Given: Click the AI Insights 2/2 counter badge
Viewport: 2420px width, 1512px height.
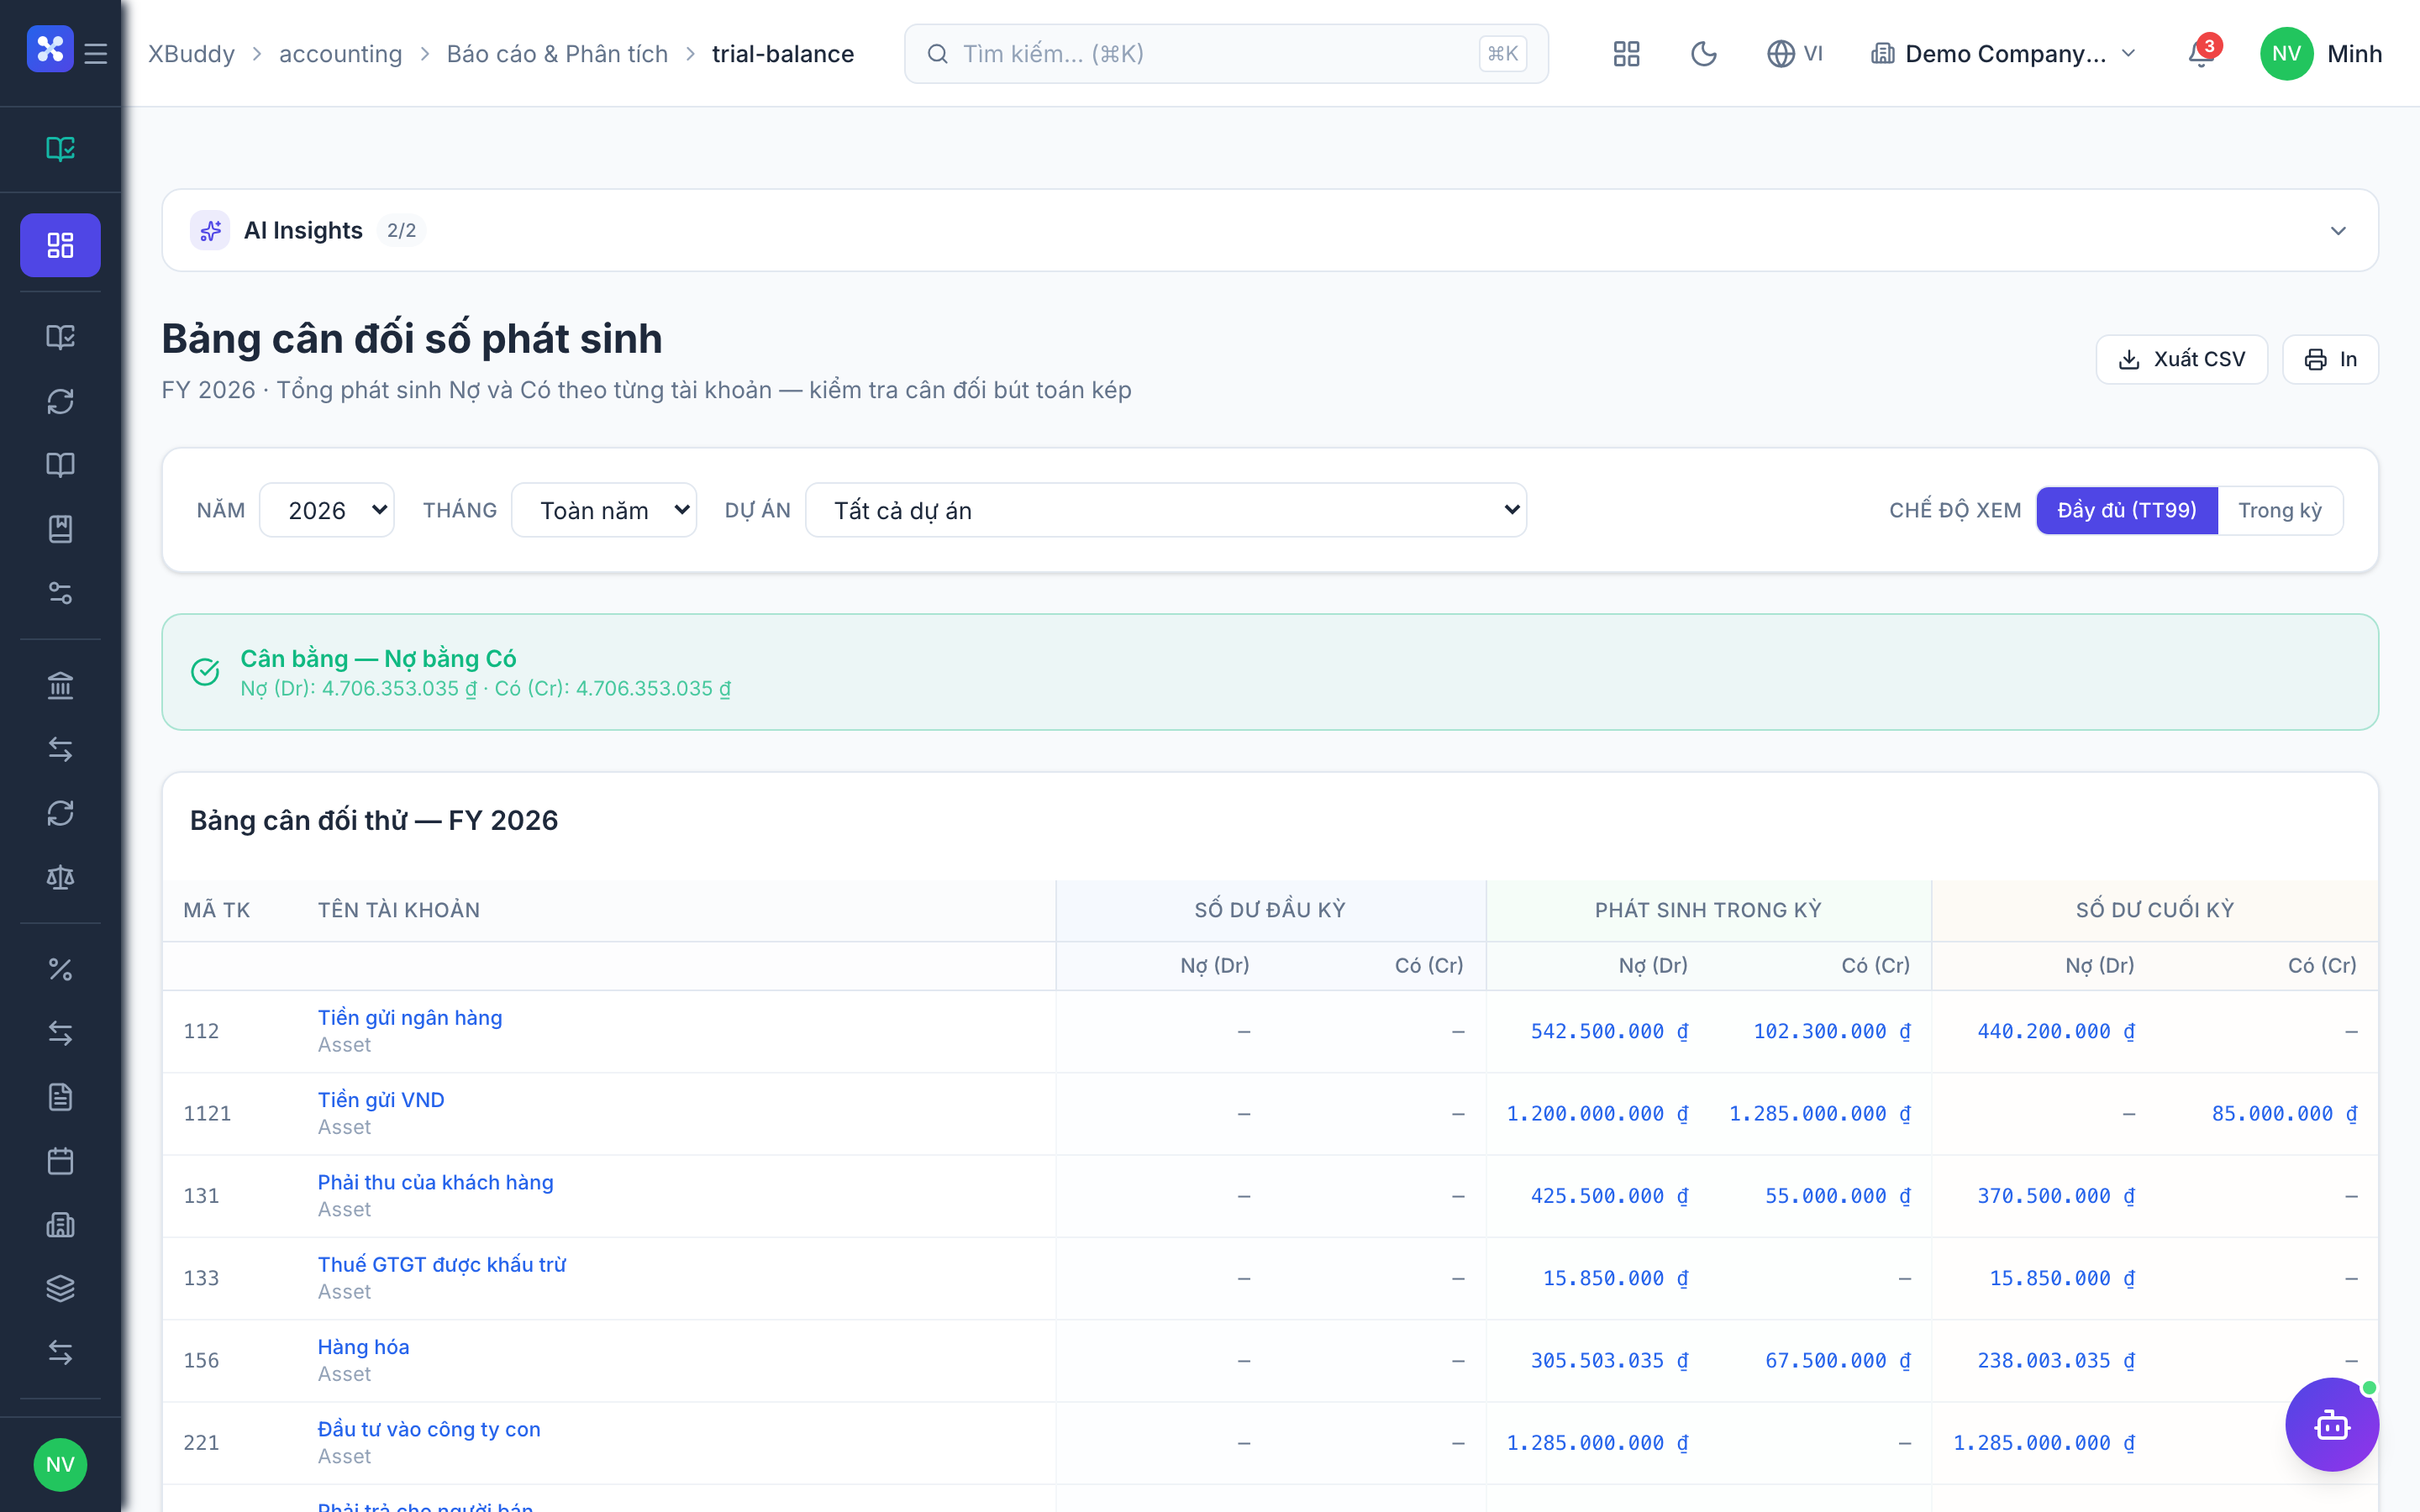Looking at the screenshot, I should point(401,231).
